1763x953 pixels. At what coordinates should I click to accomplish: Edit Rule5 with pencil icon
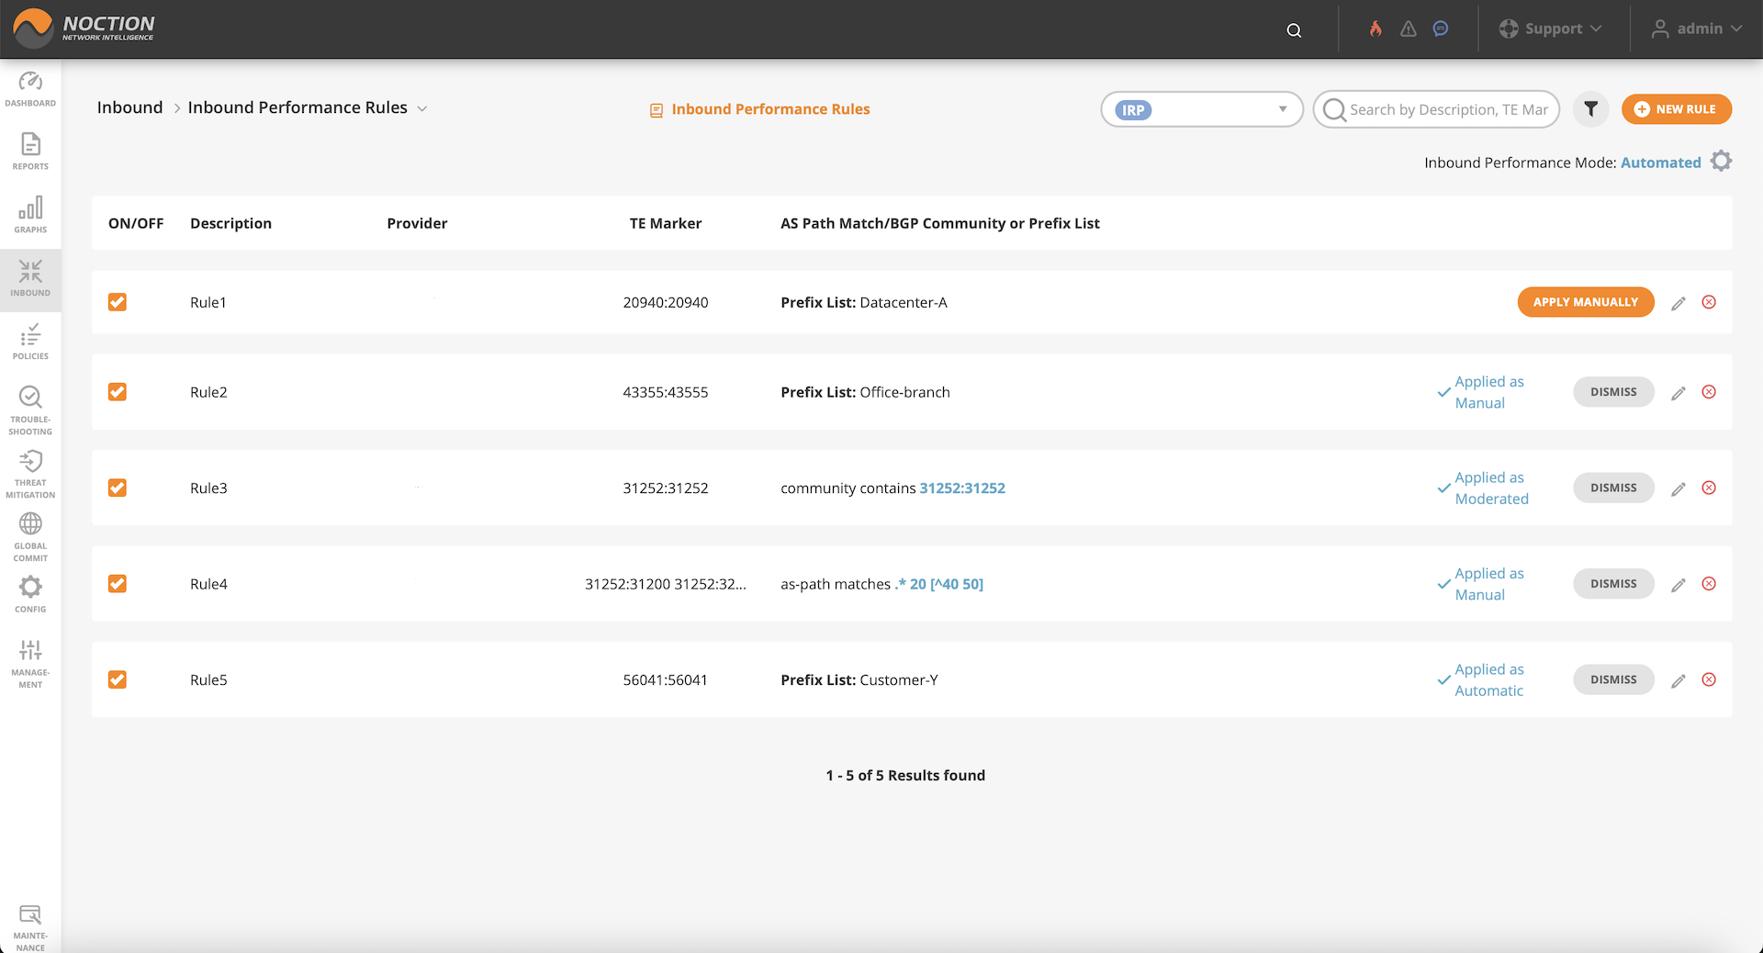1679,681
